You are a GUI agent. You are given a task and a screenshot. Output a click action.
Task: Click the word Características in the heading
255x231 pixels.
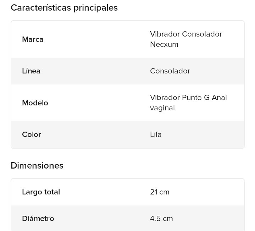[x=41, y=7]
